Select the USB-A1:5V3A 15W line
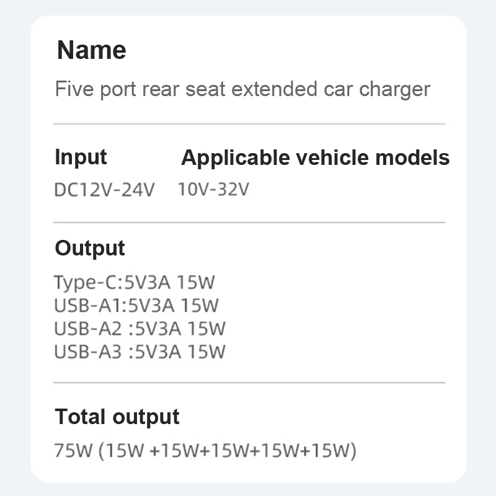496x496 pixels. click(x=136, y=306)
